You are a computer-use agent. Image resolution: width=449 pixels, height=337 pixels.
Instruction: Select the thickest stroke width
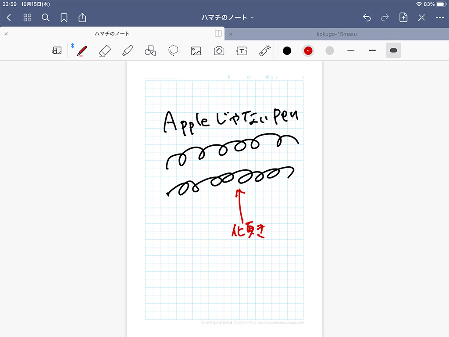click(x=393, y=50)
